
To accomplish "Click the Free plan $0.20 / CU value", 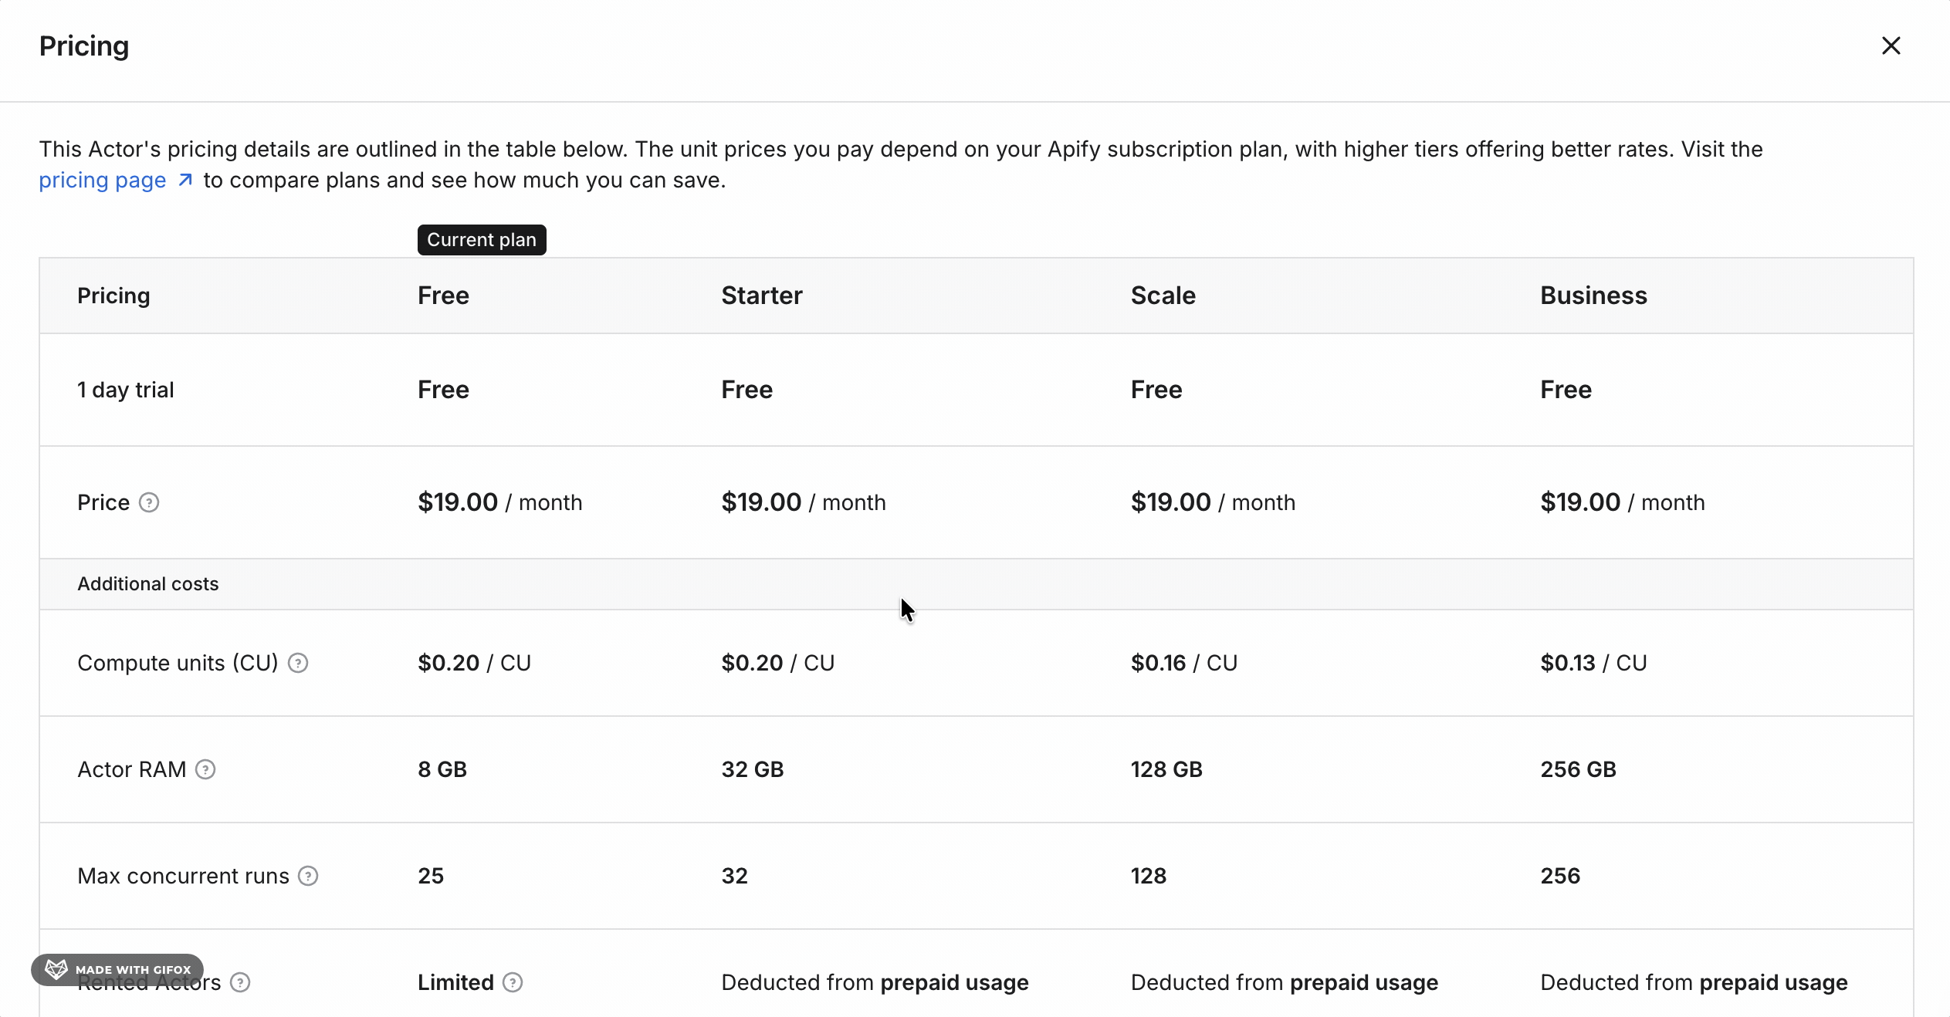I will pyautogui.click(x=475, y=663).
